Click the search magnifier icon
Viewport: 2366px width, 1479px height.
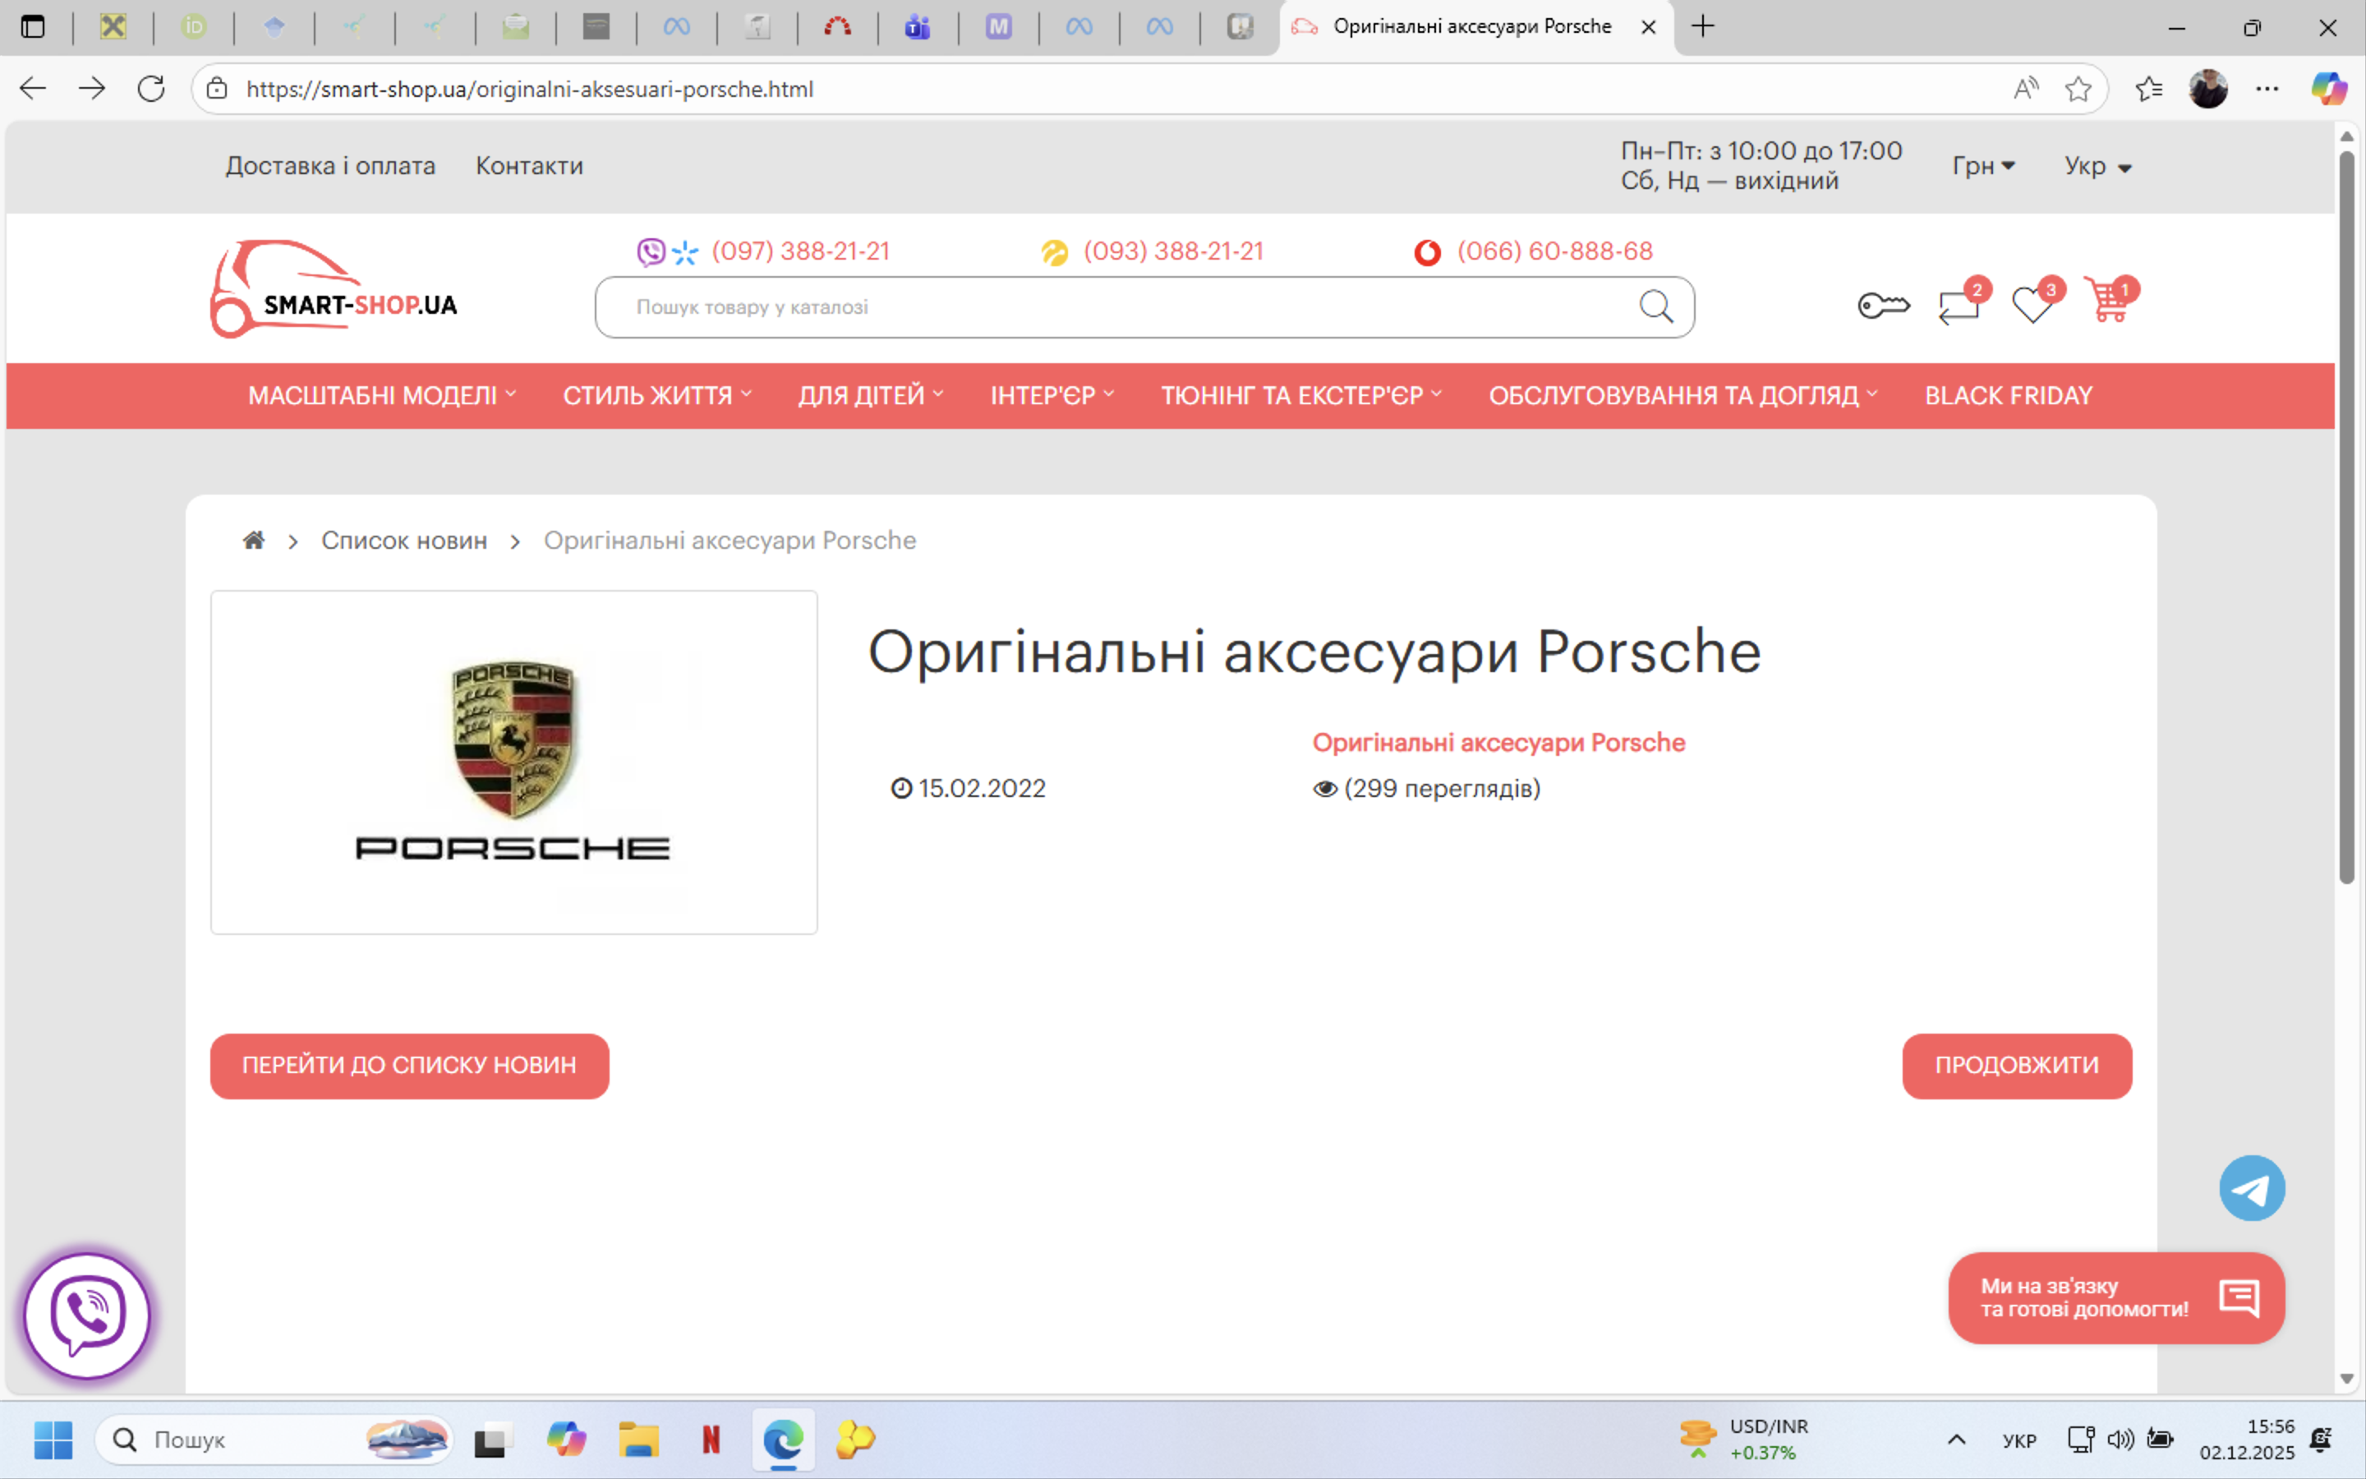(x=1655, y=307)
